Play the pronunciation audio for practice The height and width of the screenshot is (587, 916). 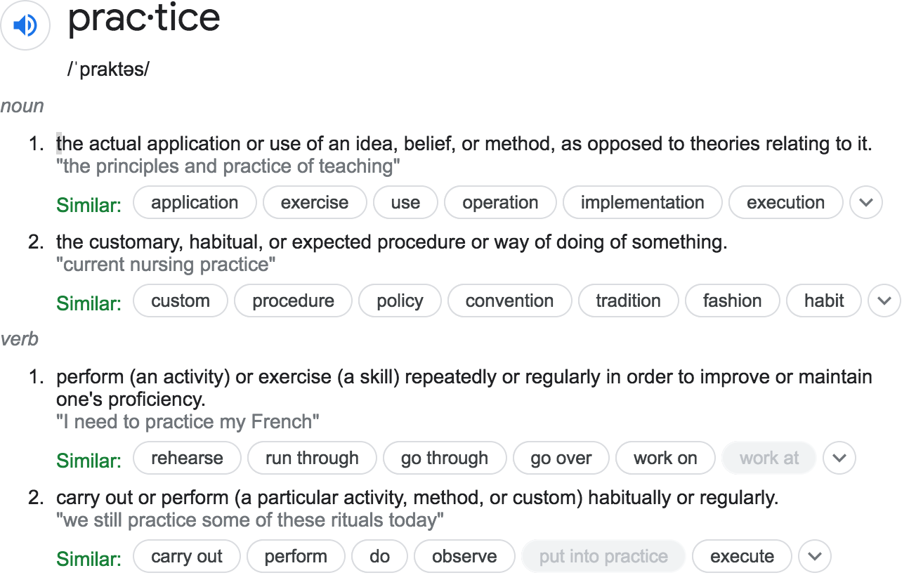pos(25,26)
